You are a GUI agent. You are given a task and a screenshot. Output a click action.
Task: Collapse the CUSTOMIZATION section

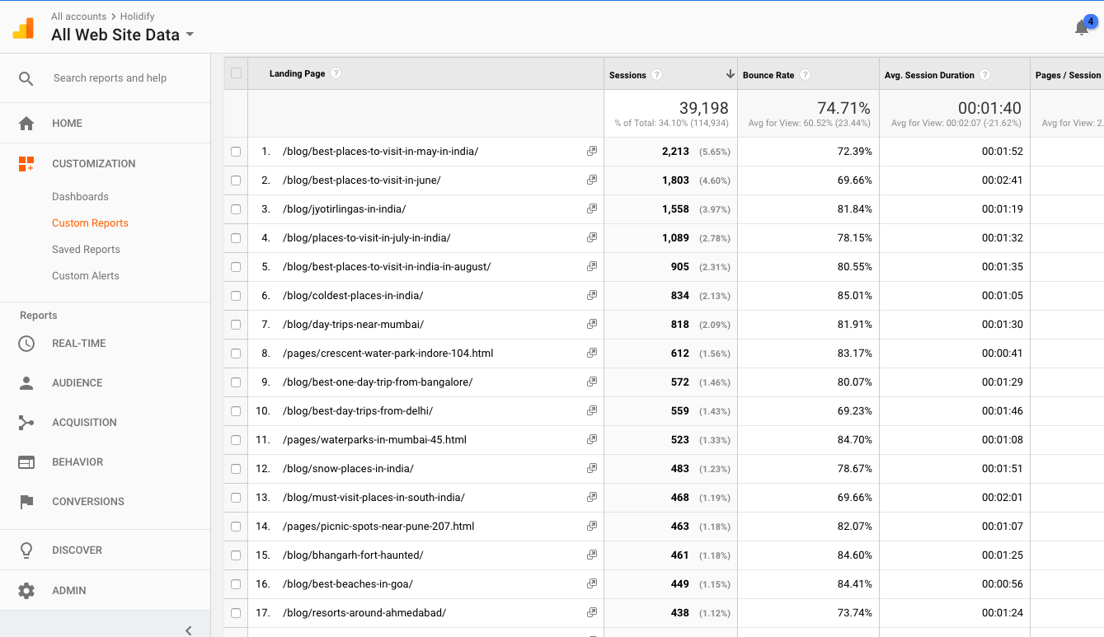pyautogui.click(x=94, y=164)
